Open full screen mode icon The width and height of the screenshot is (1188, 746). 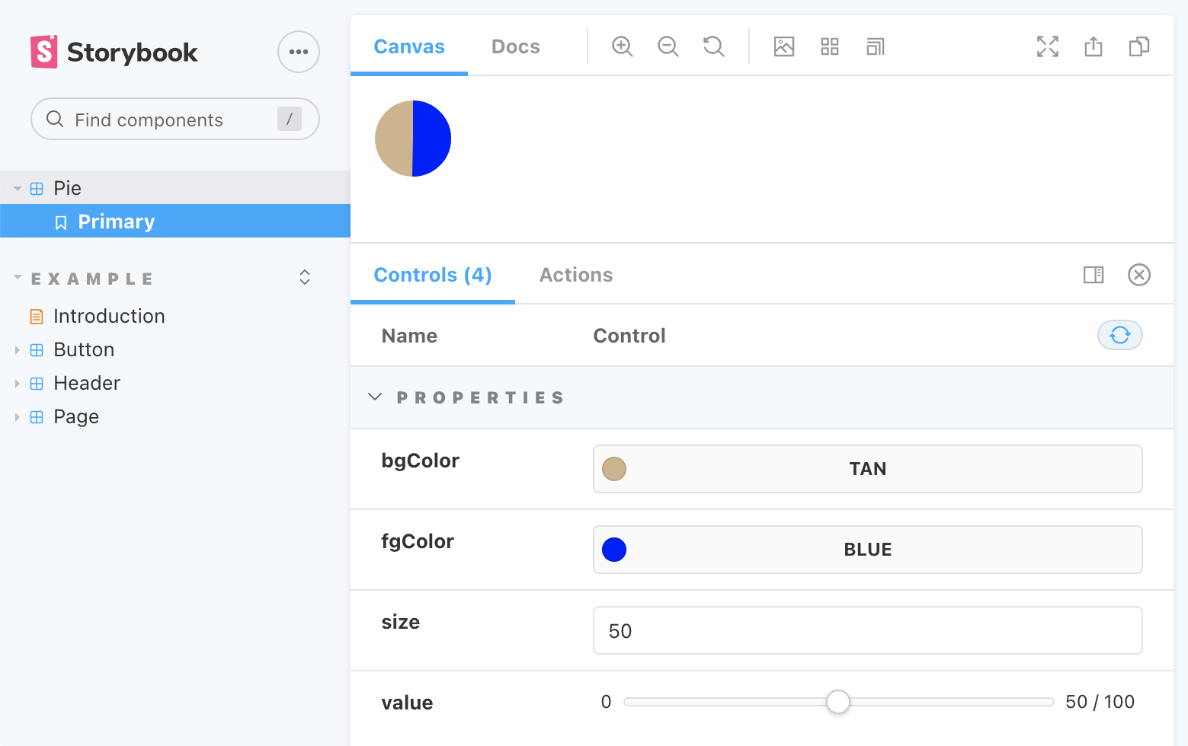pos(1047,46)
